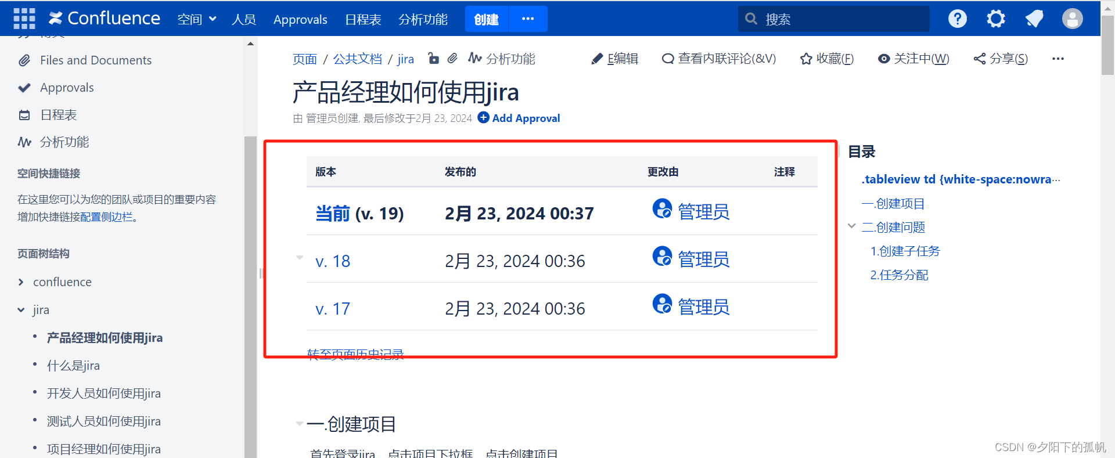The height and width of the screenshot is (458, 1115).
Task: Click 管理员 name in v. 19 row
Action: [703, 211]
